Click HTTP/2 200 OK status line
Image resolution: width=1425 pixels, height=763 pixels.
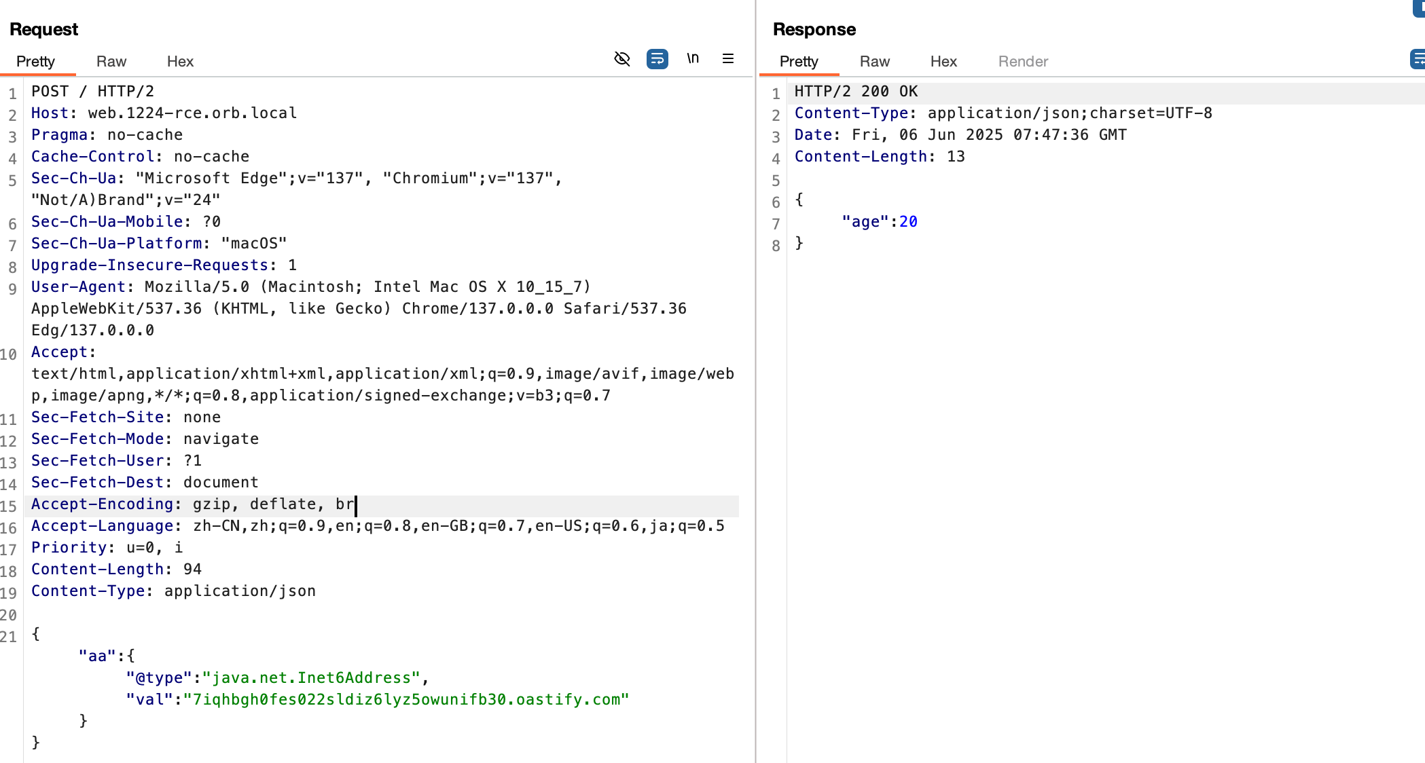(x=856, y=92)
